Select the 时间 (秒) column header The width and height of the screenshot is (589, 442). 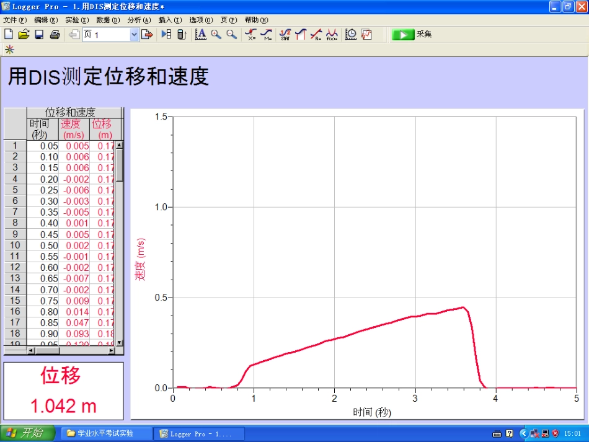coord(43,129)
